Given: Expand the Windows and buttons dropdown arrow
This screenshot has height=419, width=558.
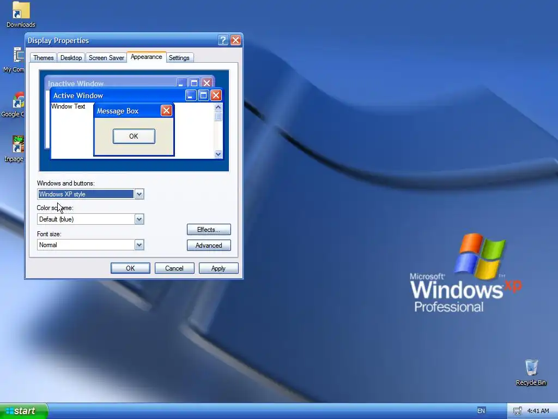Looking at the screenshot, I should [139, 194].
